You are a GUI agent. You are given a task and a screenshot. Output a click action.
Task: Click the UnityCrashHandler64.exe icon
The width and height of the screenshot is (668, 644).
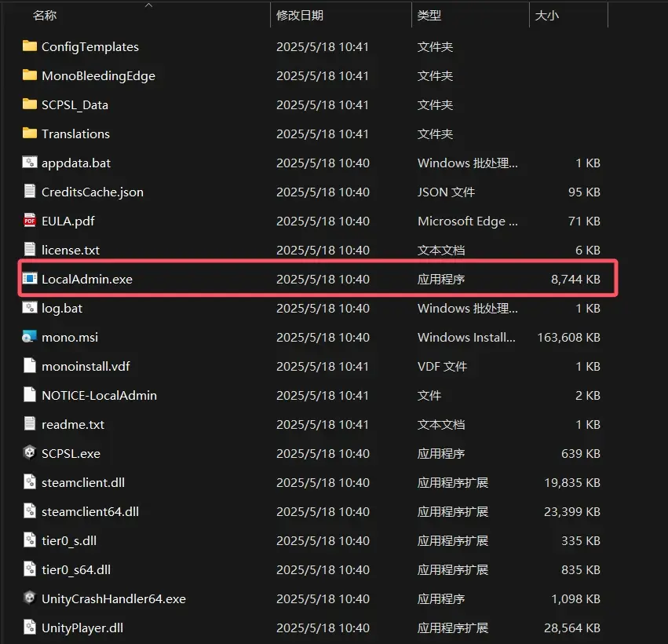29,598
